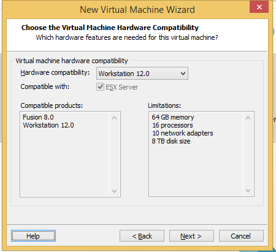Open the Hardware compatibility dropdown

click(142, 74)
